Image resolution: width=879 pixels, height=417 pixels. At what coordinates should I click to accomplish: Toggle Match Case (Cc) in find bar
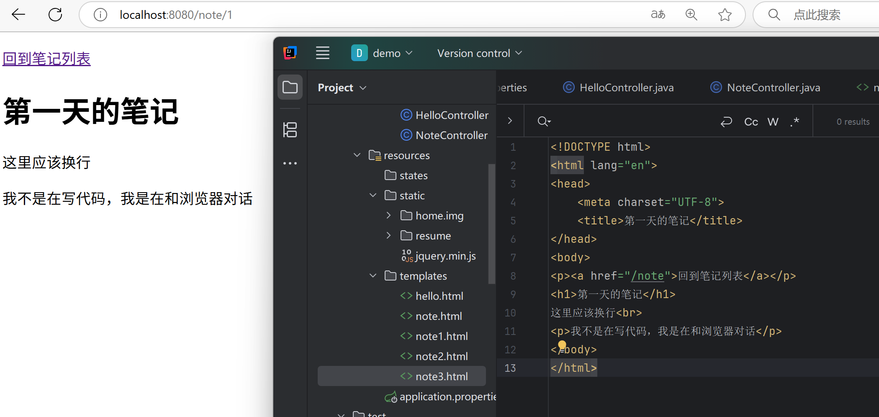point(751,122)
